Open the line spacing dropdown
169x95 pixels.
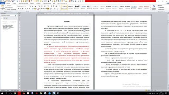point(51,9)
